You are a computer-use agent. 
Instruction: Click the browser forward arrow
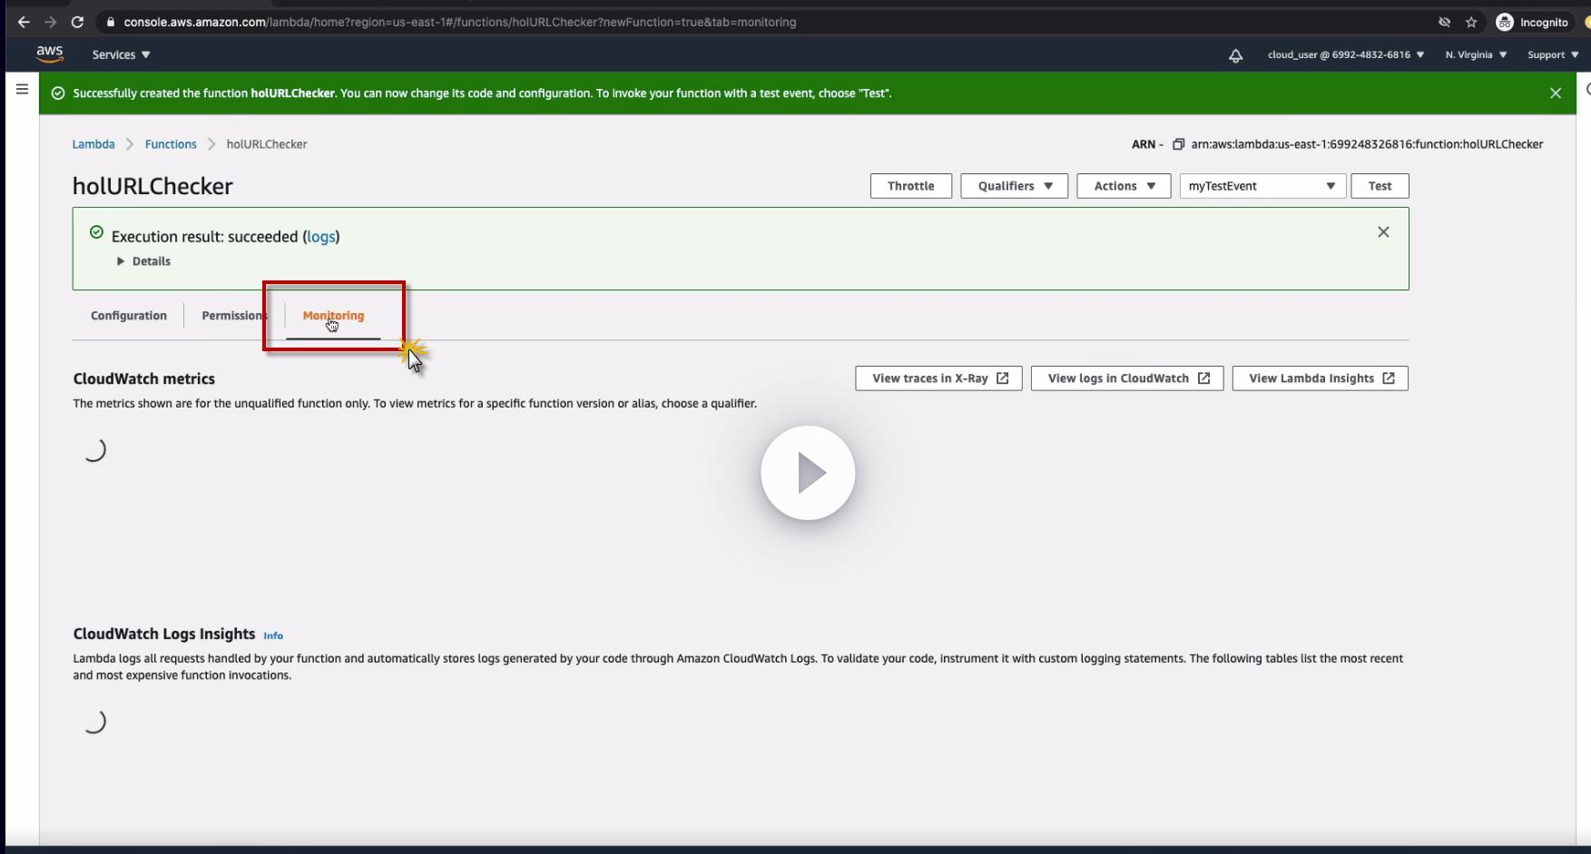51,22
